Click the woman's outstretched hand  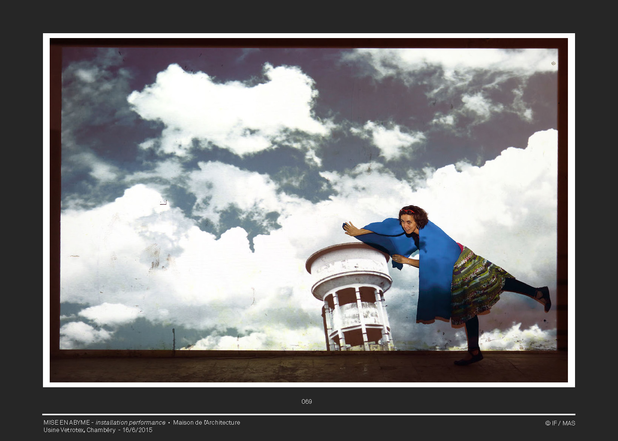(x=350, y=228)
